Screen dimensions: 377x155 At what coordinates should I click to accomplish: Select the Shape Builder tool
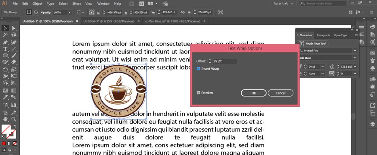[x=5, y=83]
